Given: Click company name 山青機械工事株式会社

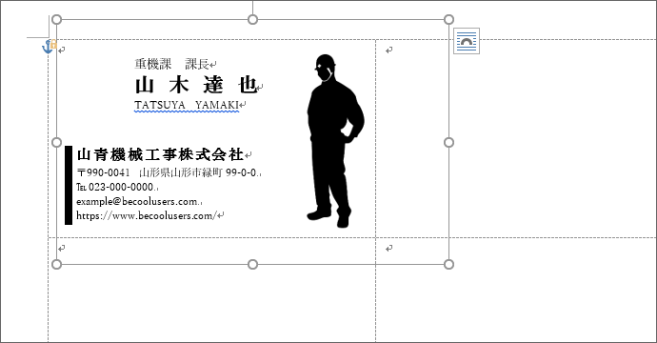Looking at the screenshot, I should pos(161,154).
